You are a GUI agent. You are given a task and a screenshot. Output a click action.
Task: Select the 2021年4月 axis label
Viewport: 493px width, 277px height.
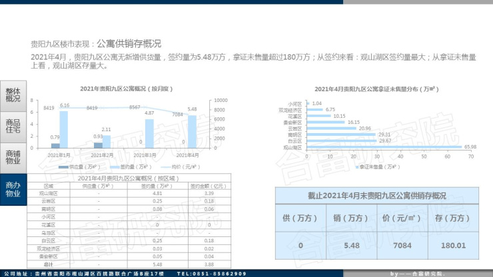[x=187, y=155]
